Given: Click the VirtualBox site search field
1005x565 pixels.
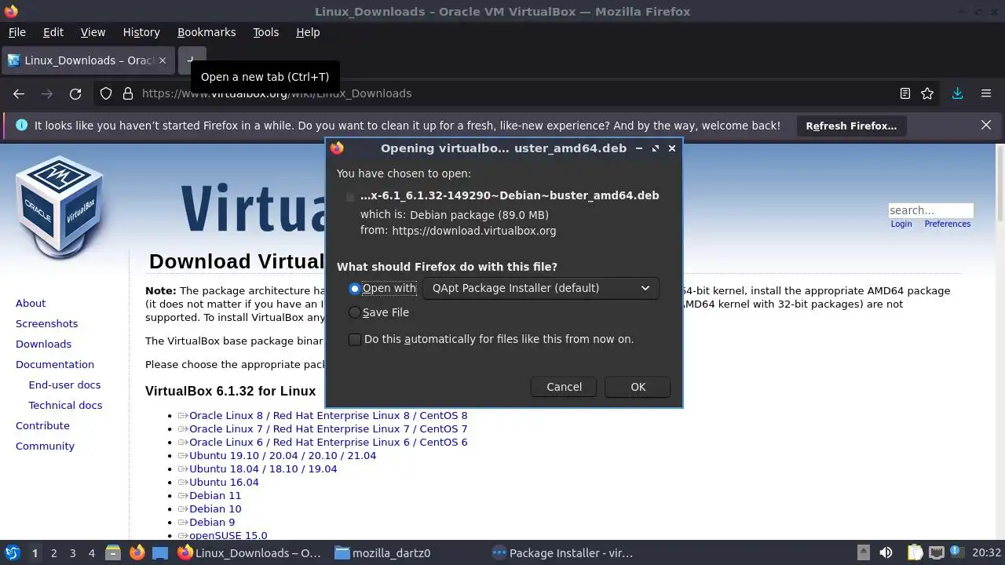Looking at the screenshot, I should click(930, 210).
